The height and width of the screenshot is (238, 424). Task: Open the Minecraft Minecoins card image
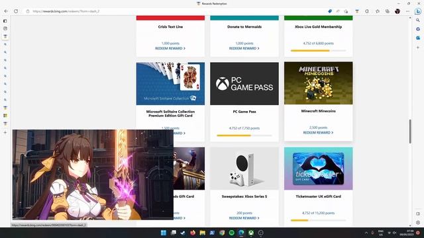pyautogui.click(x=318, y=83)
